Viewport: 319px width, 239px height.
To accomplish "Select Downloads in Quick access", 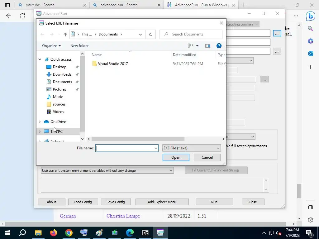I will pyautogui.click(x=62, y=74).
